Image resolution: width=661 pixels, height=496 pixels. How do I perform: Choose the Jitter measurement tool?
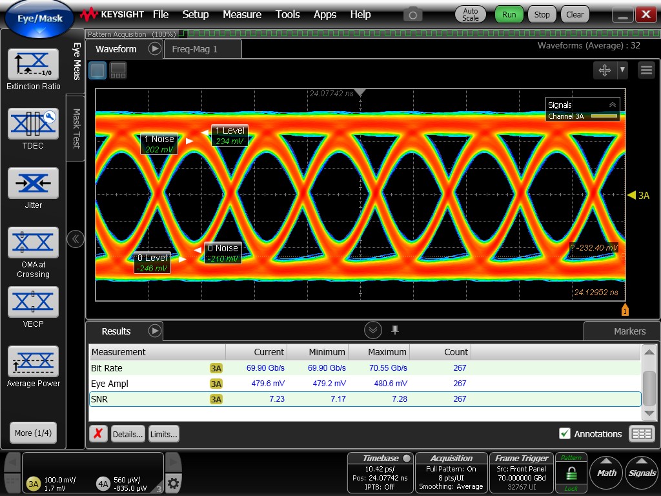coord(33,183)
